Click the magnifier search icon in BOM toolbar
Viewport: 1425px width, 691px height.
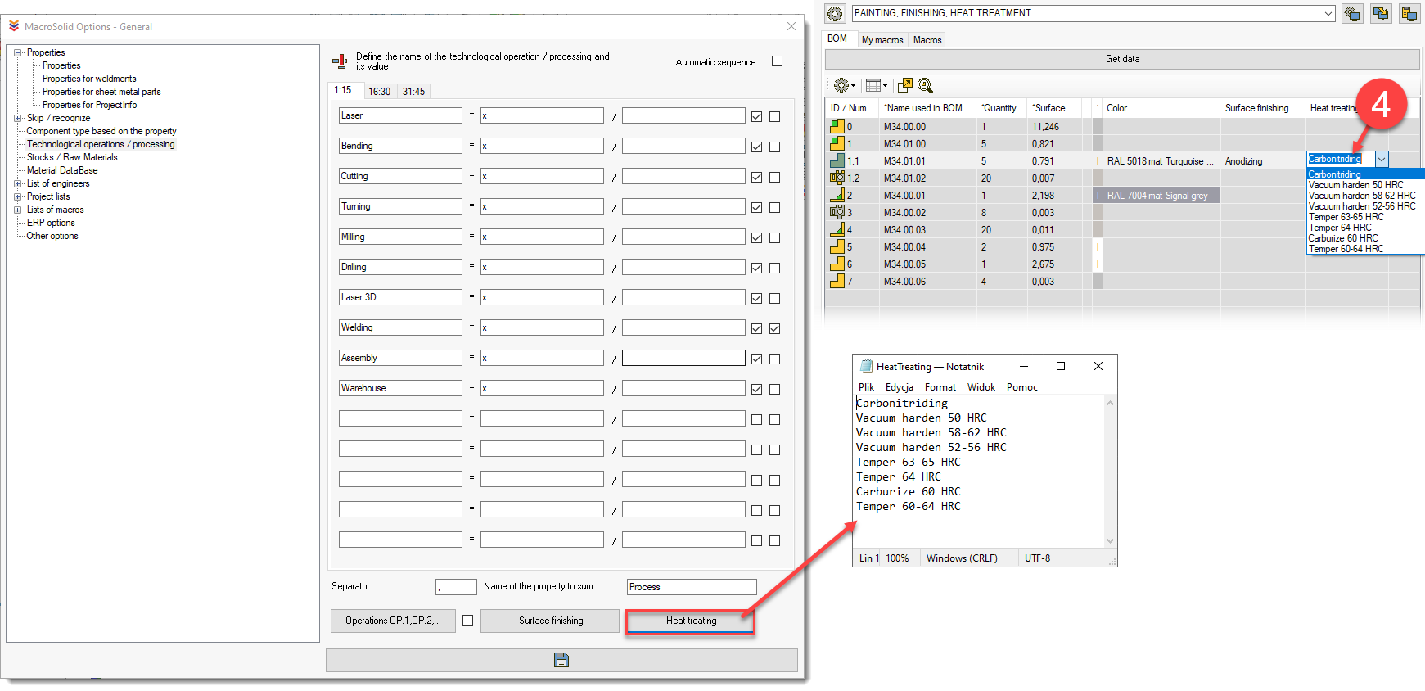(x=925, y=85)
